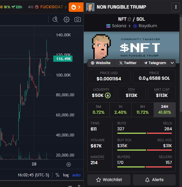Open the Alerts button
The height and width of the screenshot is (187, 182).
pyautogui.click(x=154, y=180)
